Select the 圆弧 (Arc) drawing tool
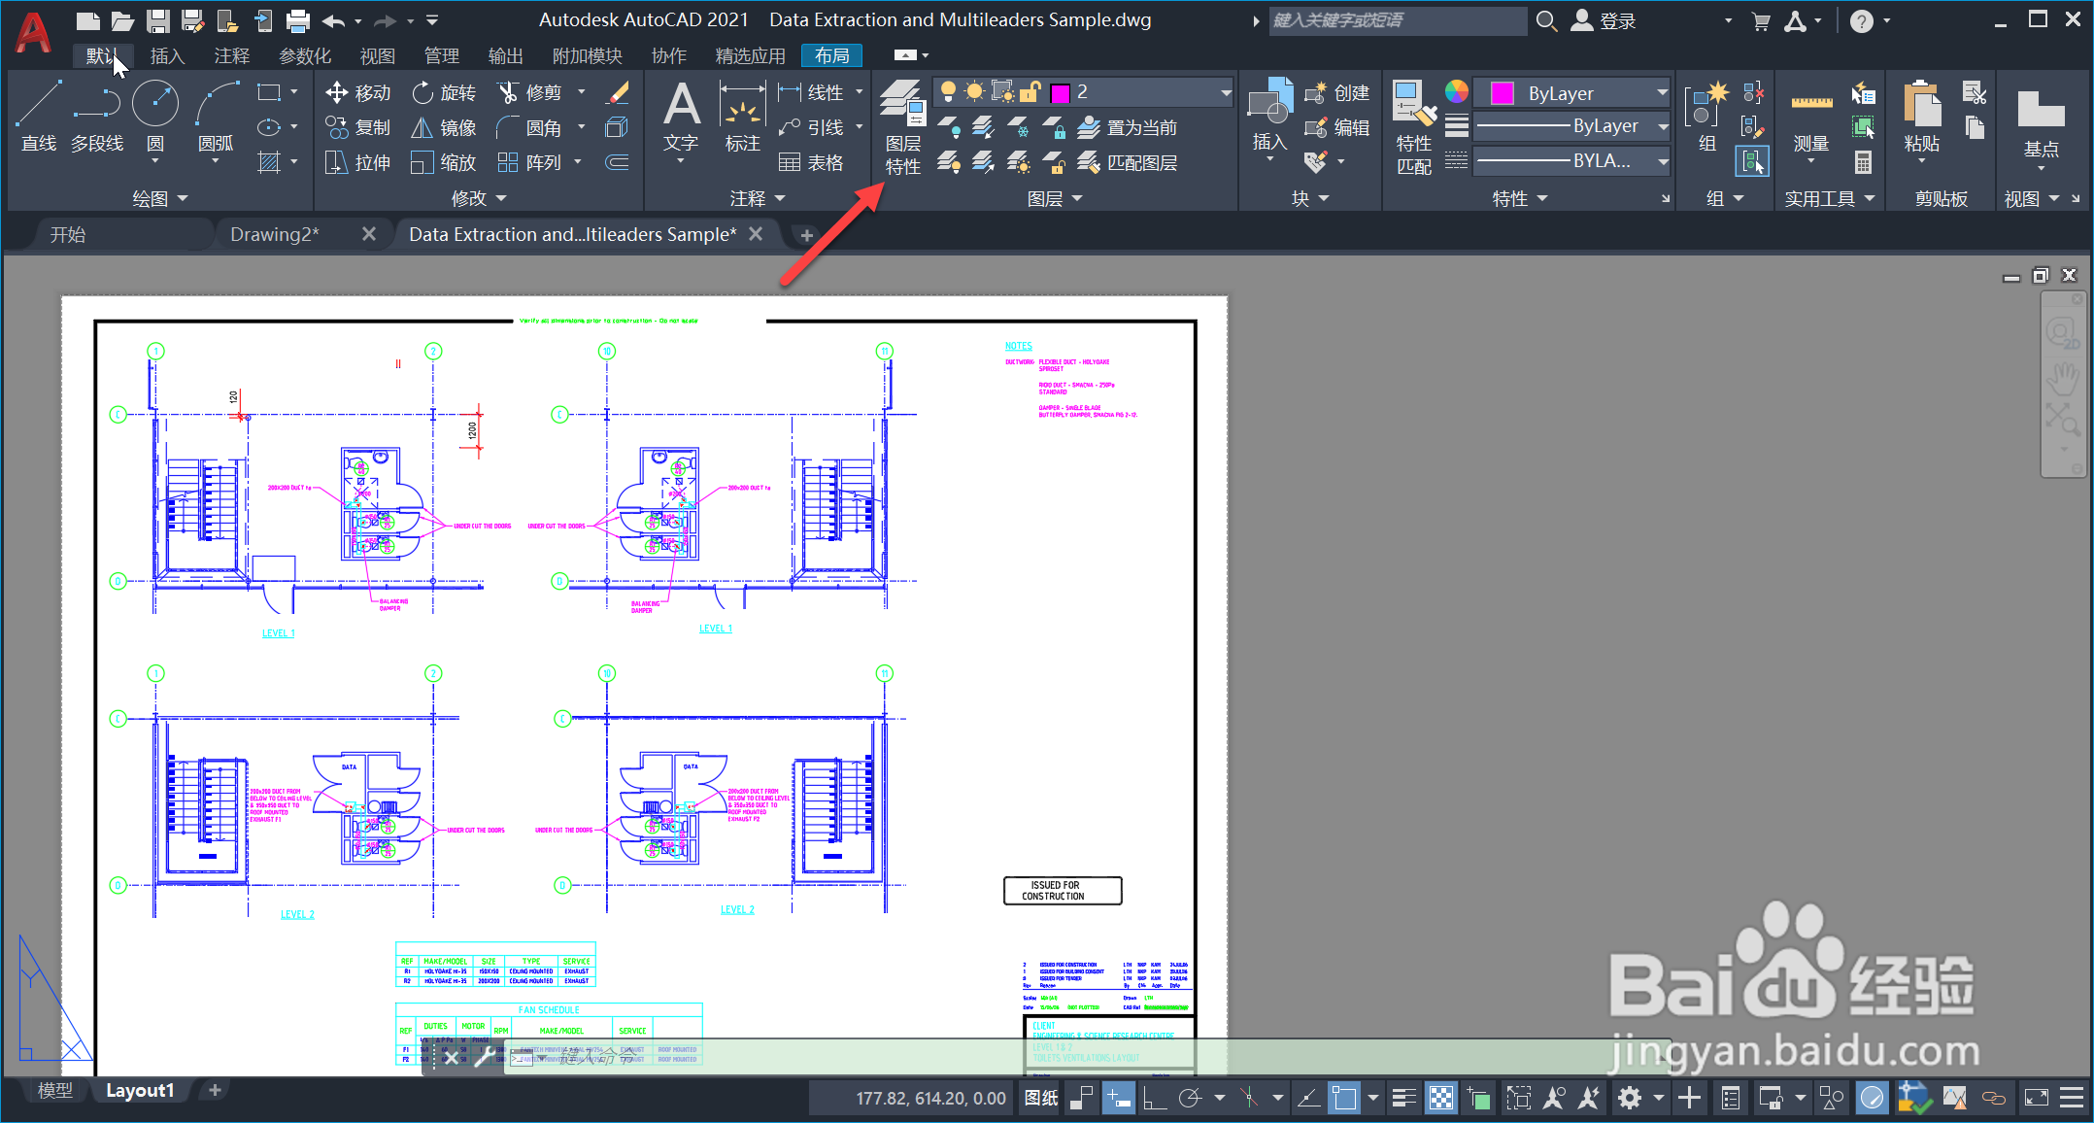Viewport: 2094px width, 1123px height. pyautogui.click(x=216, y=117)
